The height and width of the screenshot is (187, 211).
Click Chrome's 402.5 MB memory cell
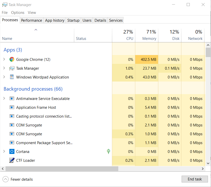[147, 59]
